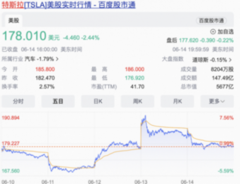Show the 周K chart
This screenshot has height=184, width=240.
(x=138, y=101)
